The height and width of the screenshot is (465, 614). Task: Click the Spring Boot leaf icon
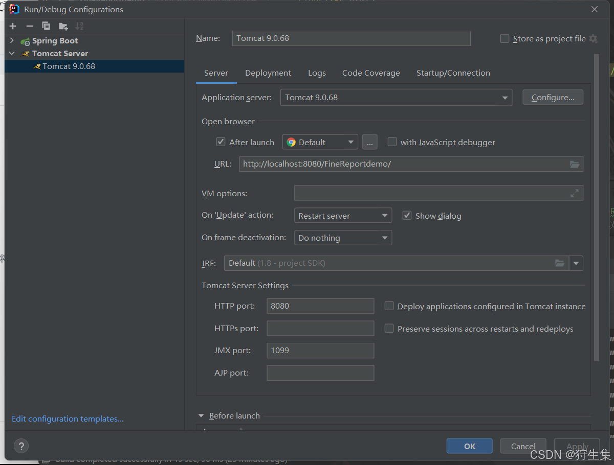pos(25,41)
